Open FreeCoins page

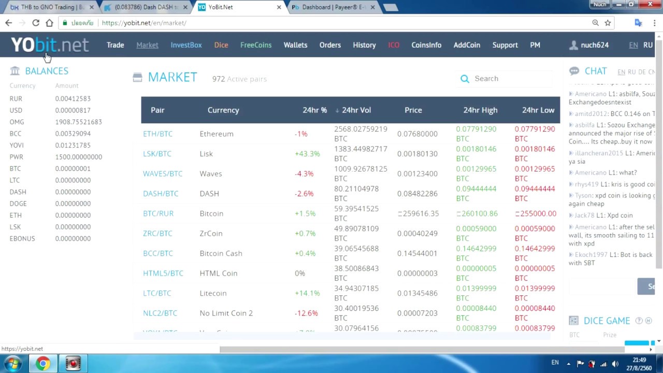(x=256, y=45)
